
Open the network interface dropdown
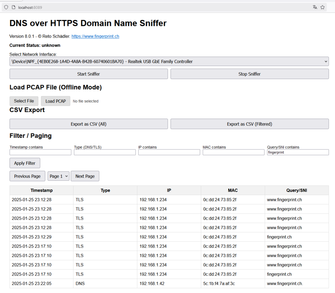click(169, 62)
